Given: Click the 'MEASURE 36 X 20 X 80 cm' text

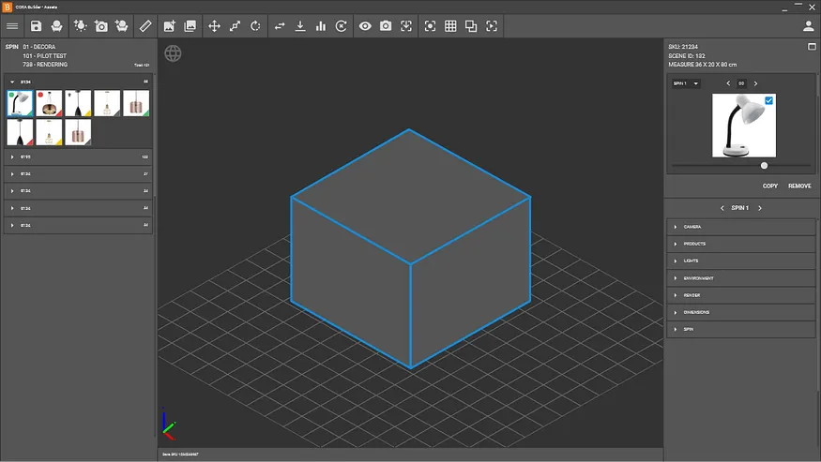Looking at the screenshot, I should [702, 65].
